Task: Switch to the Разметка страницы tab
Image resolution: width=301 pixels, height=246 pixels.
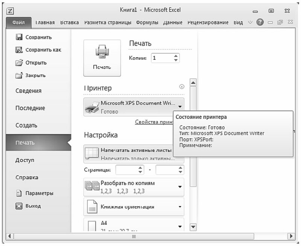Action: pos(108,23)
